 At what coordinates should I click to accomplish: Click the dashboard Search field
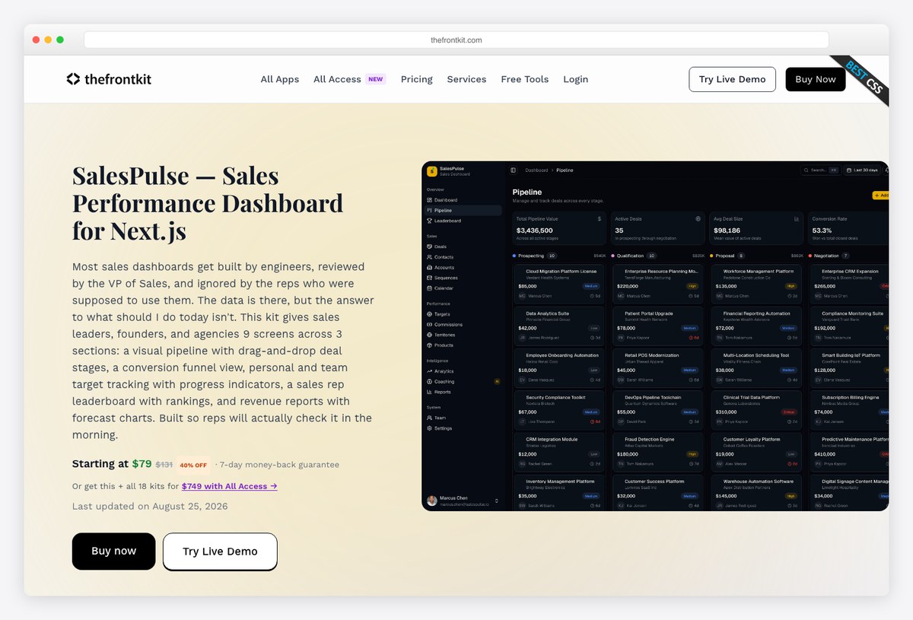(820, 170)
